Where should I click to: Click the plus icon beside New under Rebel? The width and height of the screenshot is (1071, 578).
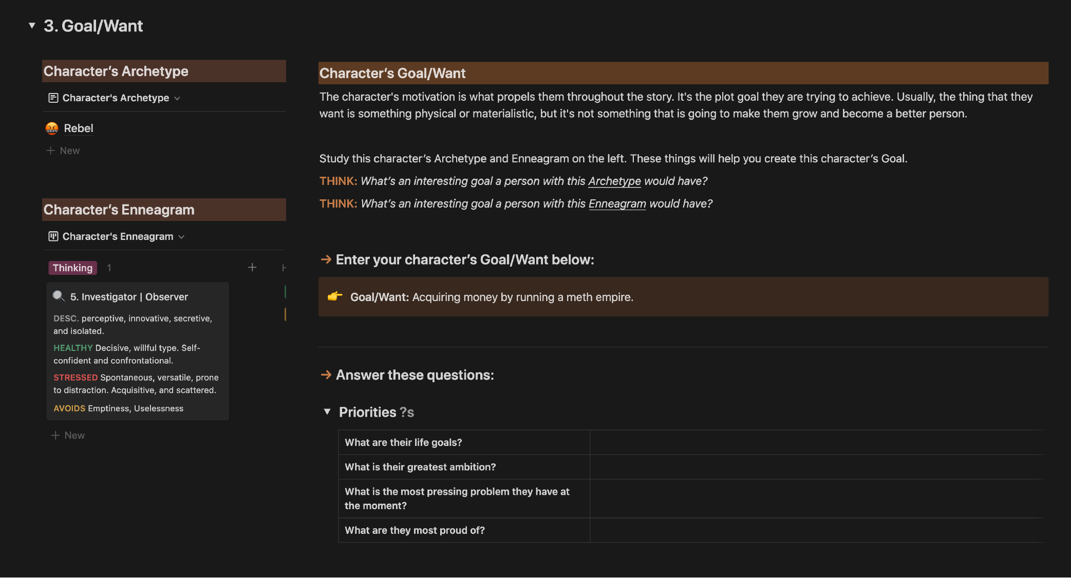coord(50,150)
